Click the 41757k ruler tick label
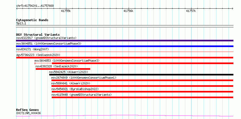Viewport: 241px width, 119px height. pos(191,11)
